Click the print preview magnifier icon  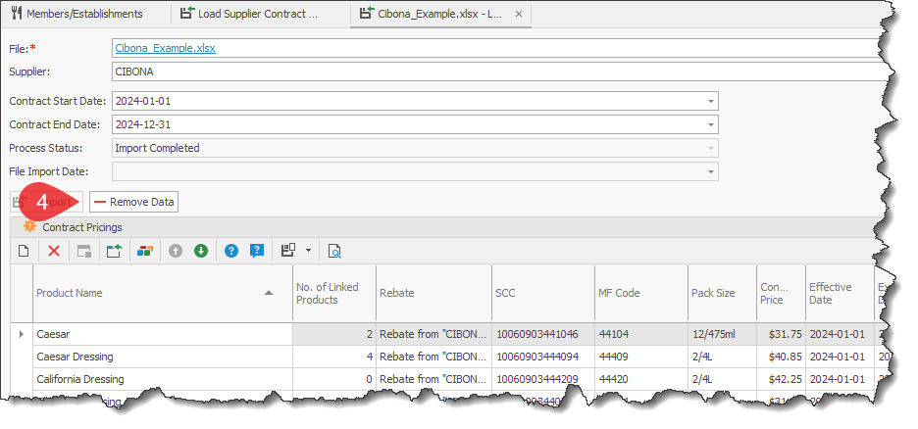334,251
